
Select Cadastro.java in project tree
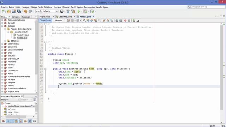(x=23, y=35)
